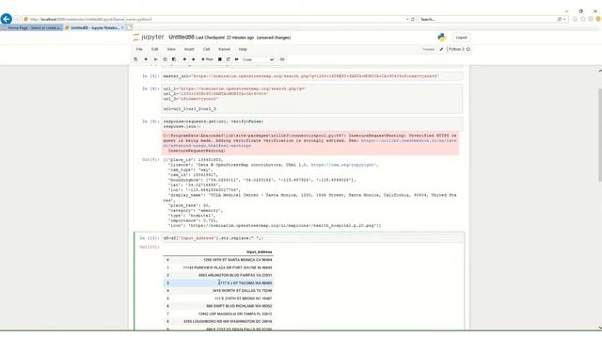Cut selected cell with scissors icon
The height and width of the screenshot is (339, 602).
(x=156, y=59)
